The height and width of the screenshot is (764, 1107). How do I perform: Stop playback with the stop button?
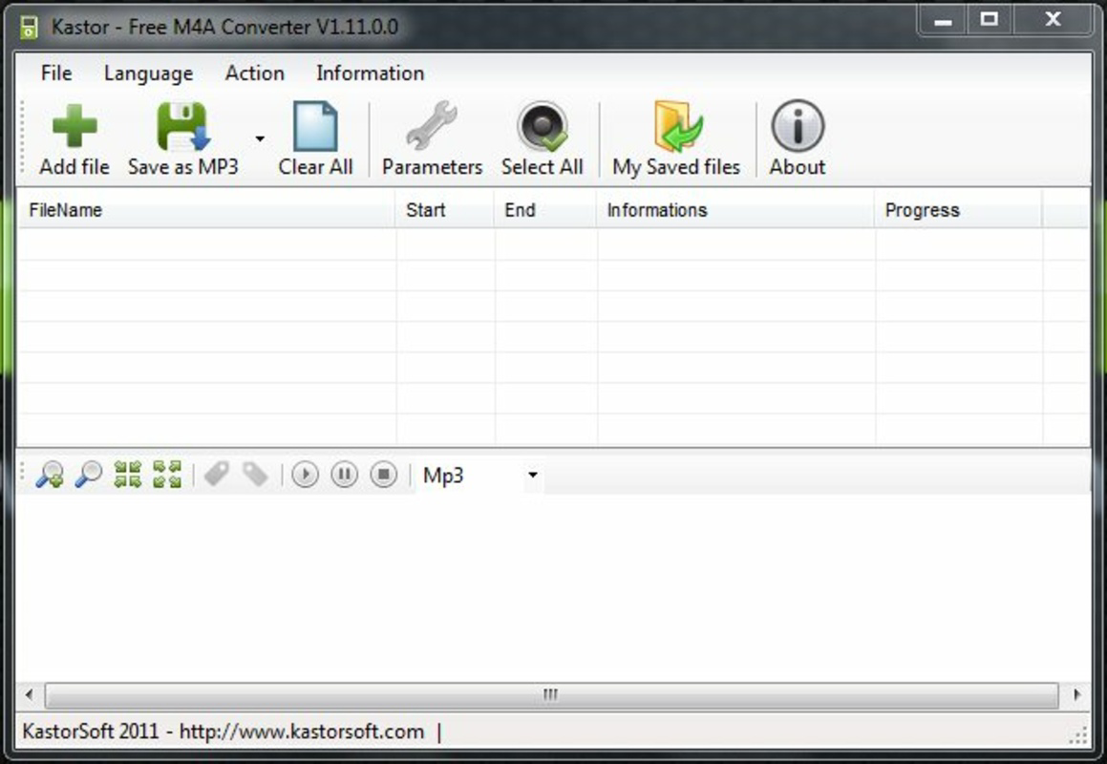[x=384, y=475]
